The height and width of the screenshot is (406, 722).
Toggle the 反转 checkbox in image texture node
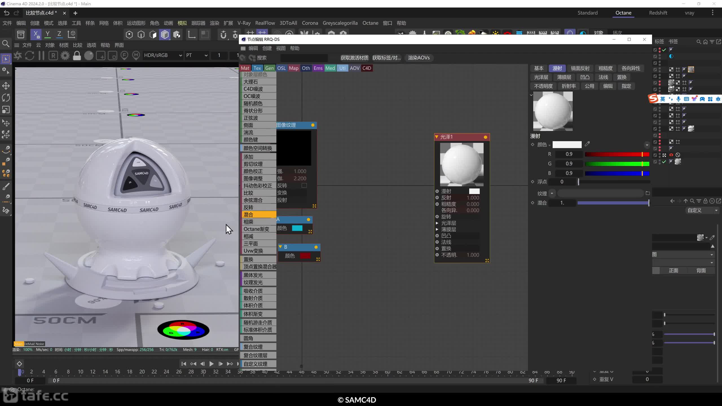[304, 185]
